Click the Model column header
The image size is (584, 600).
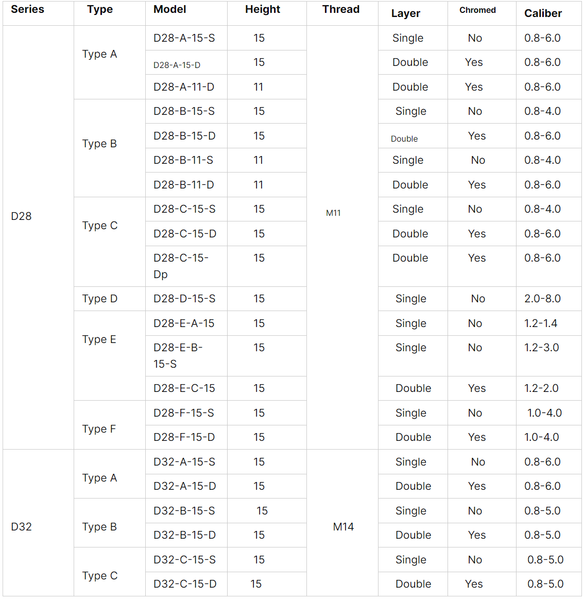pyautogui.click(x=186, y=13)
